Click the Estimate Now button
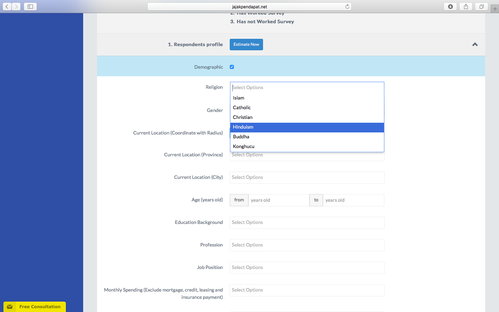Image resolution: width=499 pixels, height=312 pixels. click(246, 44)
